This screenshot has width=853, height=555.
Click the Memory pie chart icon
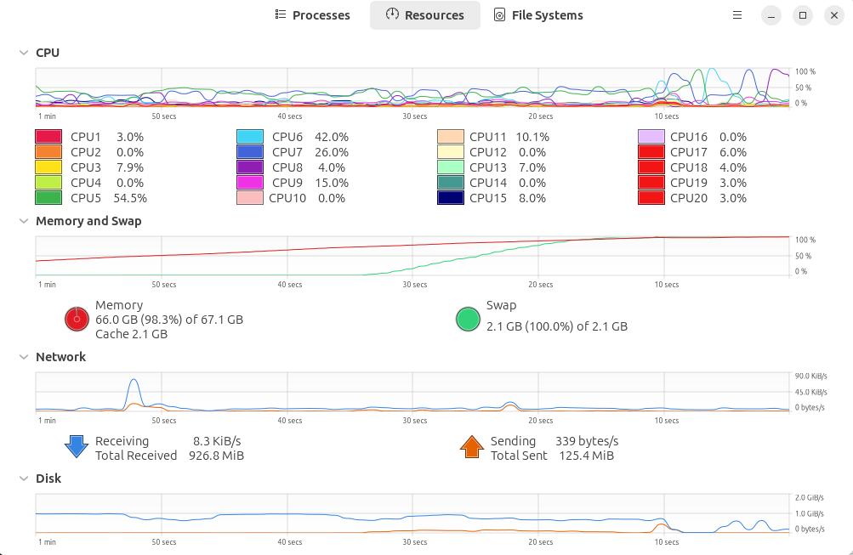click(x=77, y=319)
